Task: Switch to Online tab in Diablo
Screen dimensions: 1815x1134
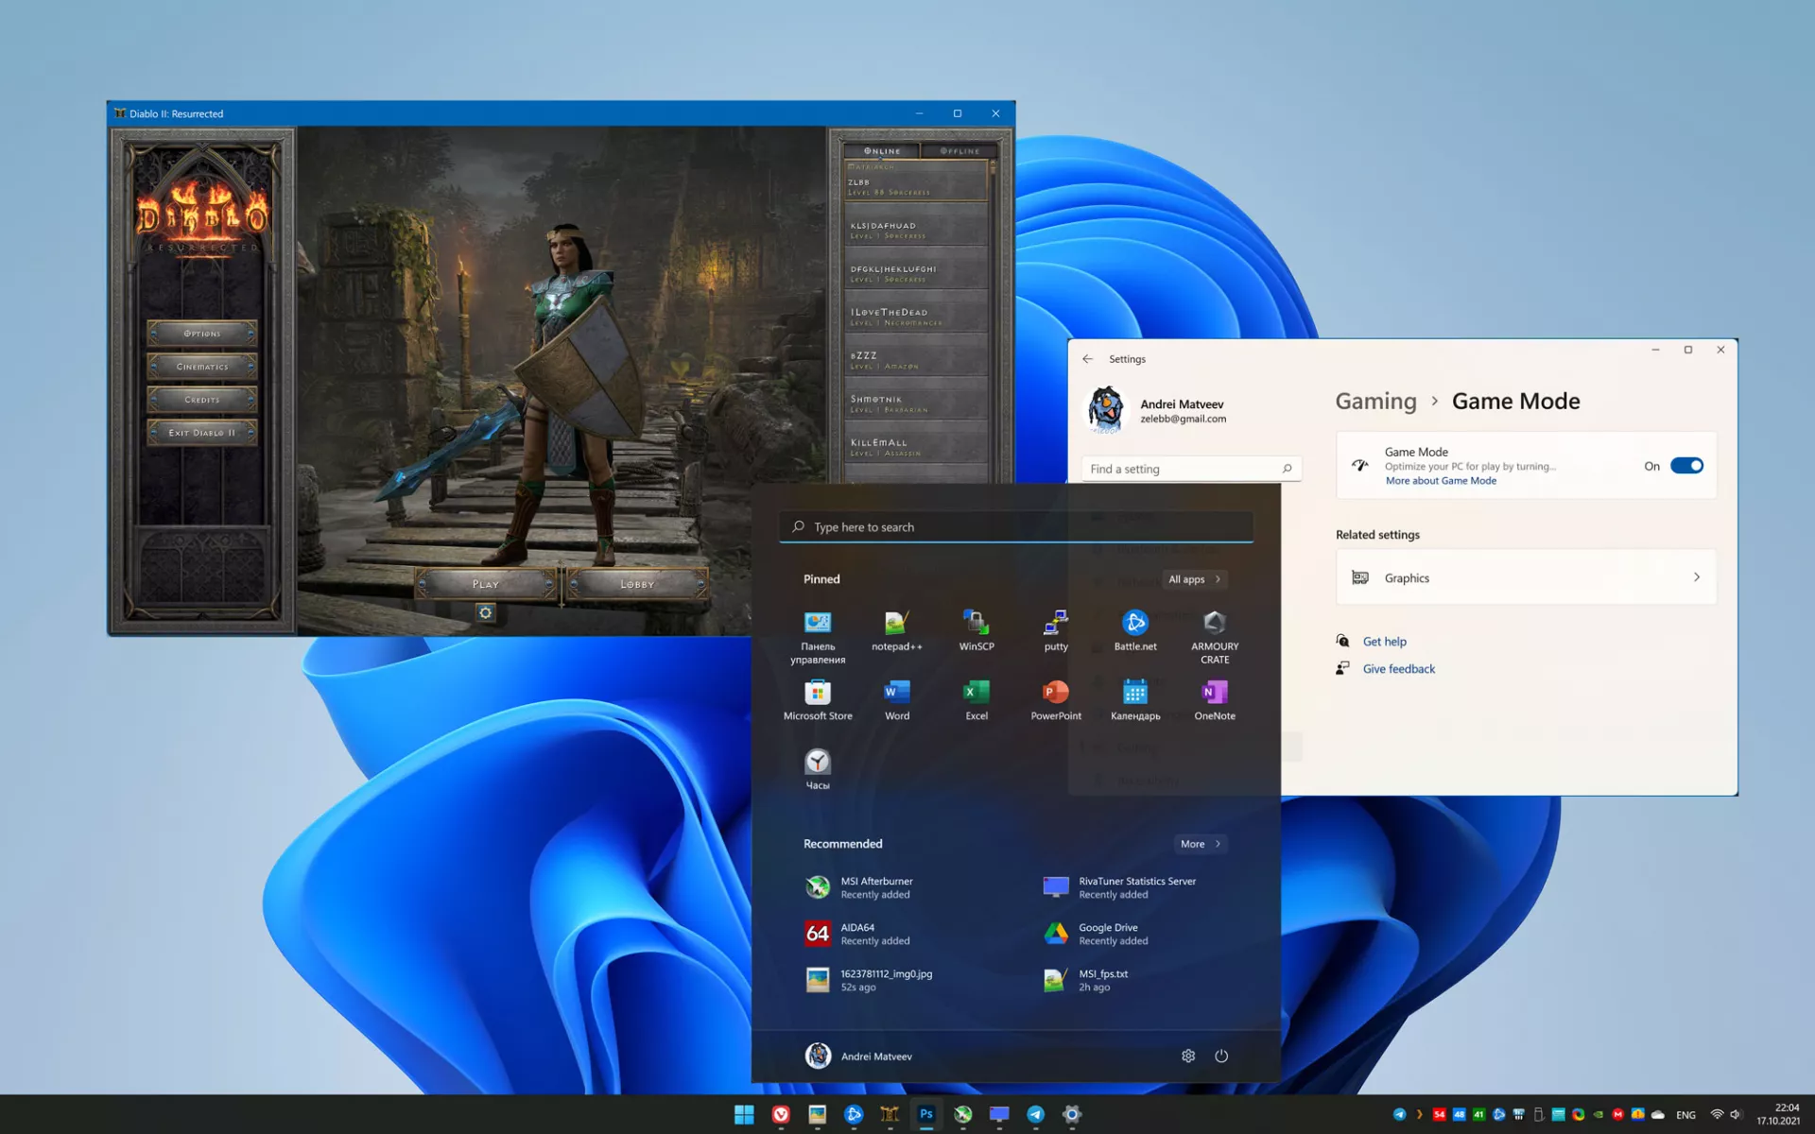Action: pyautogui.click(x=882, y=151)
